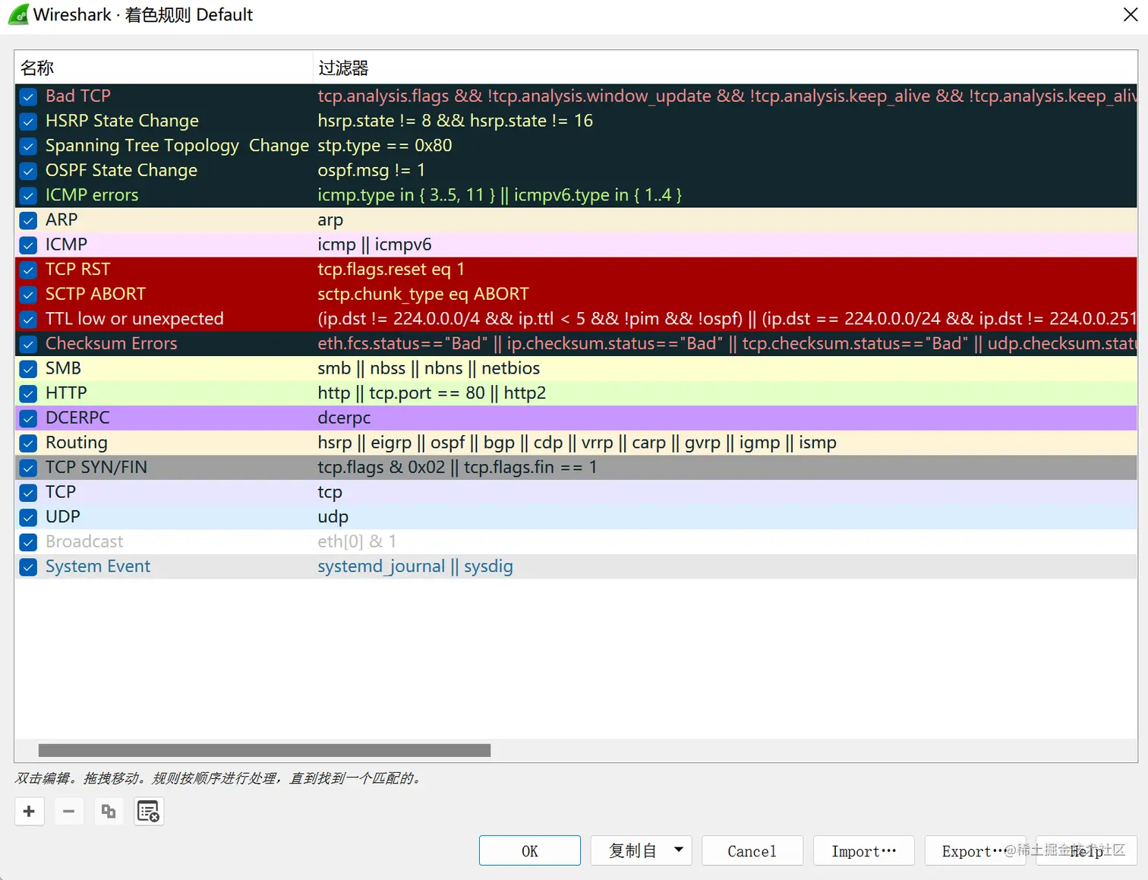
Task: Select the TCP RST rule name
Action: click(x=77, y=269)
